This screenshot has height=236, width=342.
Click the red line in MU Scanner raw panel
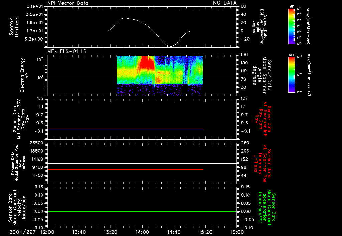click(126, 129)
